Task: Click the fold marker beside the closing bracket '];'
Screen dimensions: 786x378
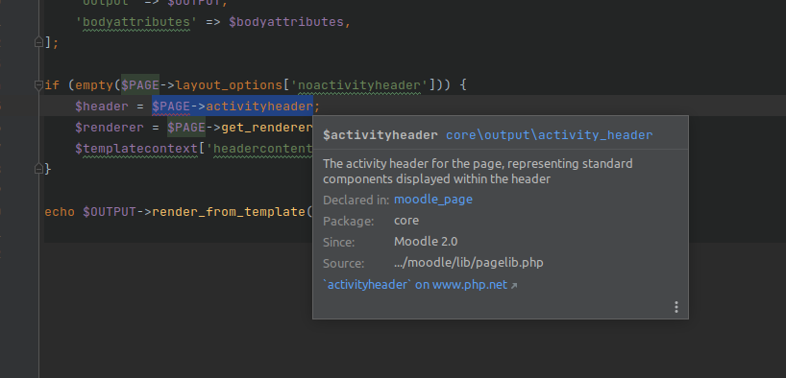Action: (38, 43)
